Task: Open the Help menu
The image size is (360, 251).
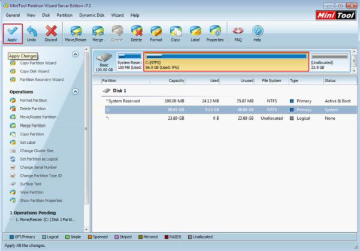Action: [x=135, y=15]
